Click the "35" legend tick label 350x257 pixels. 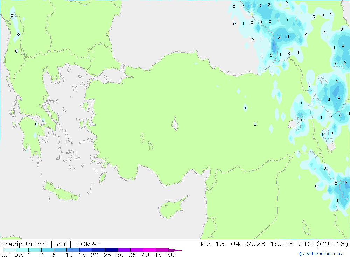point(133,255)
